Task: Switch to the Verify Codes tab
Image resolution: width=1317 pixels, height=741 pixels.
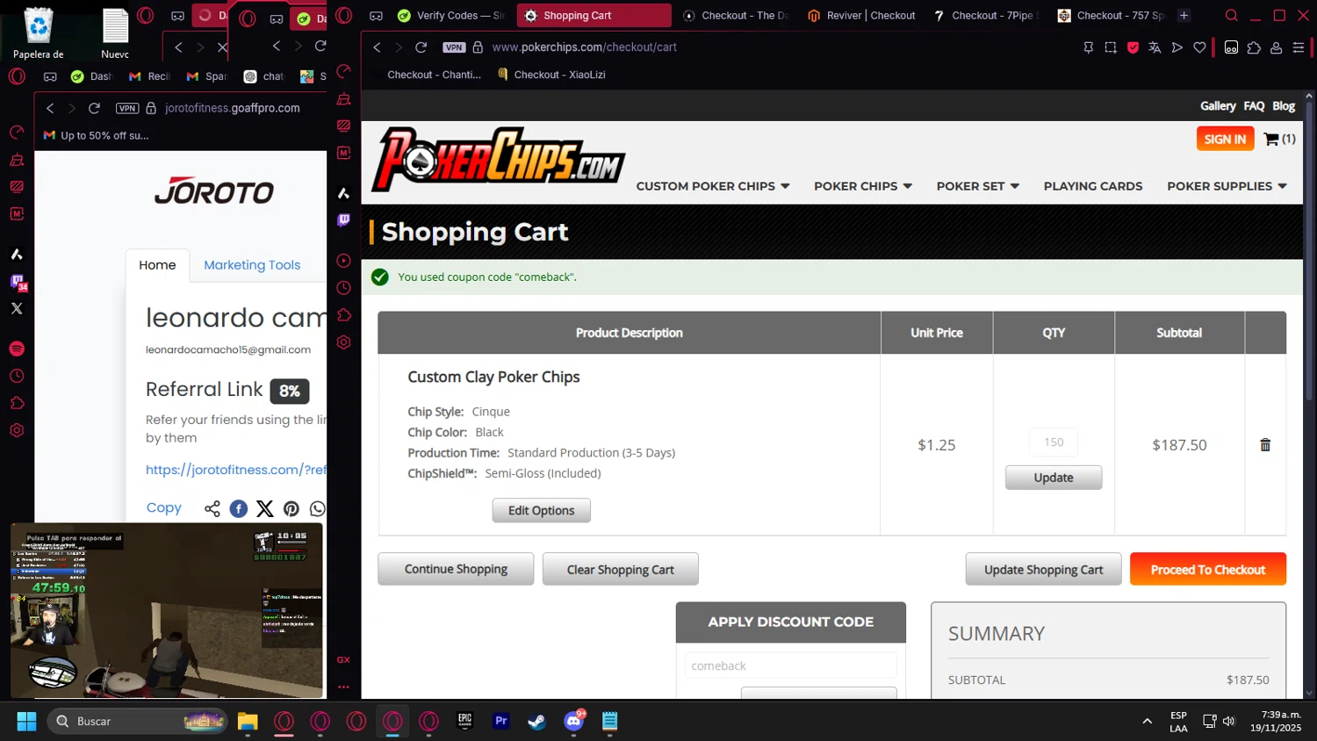Action: [451, 16]
